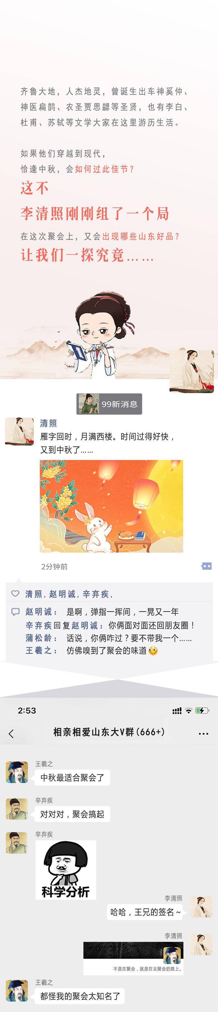The height and width of the screenshot is (1012, 218).
Task: Tap the large profile portrait above the feed
Action: click(x=192, y=371)
